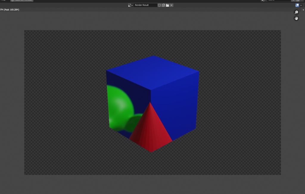This screenshot has width=305, height=194.
Task: Select the pan hand gizmo
Action: pos(296,18)
